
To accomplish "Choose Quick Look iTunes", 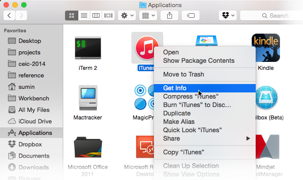I will click(x=205, y=130).
